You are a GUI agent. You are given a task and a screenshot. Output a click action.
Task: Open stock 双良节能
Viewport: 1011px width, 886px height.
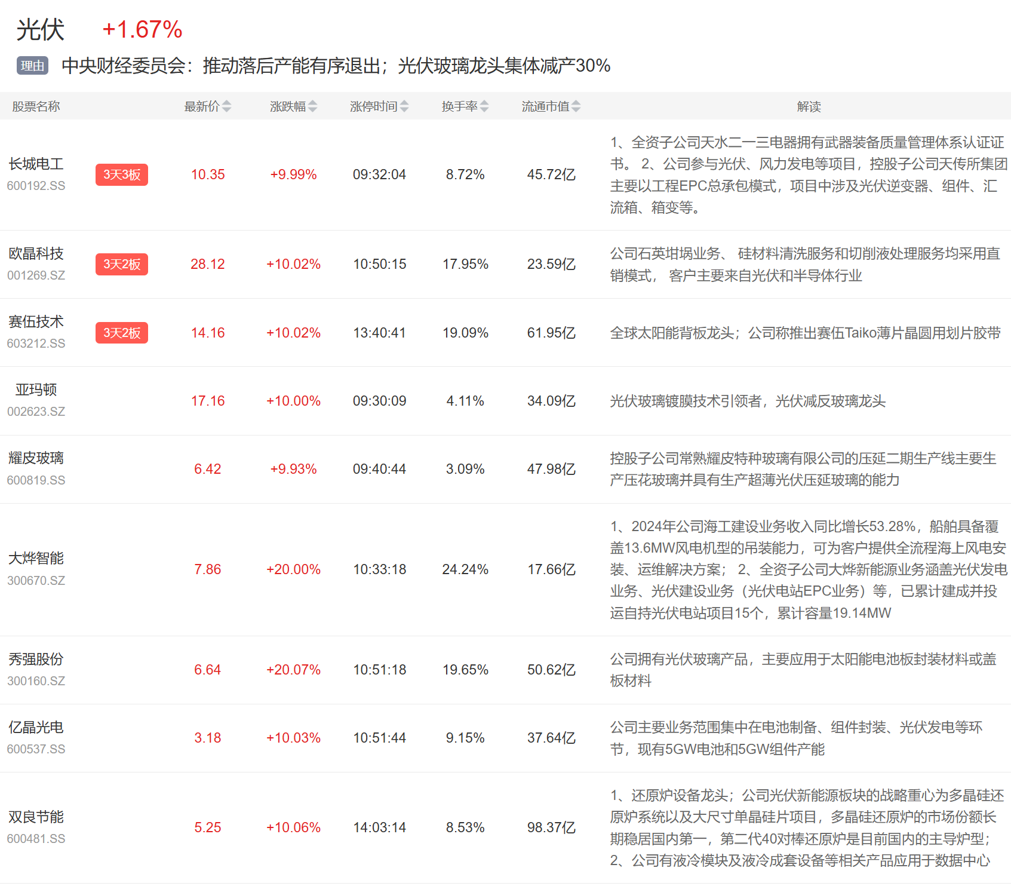click(36, 817)
